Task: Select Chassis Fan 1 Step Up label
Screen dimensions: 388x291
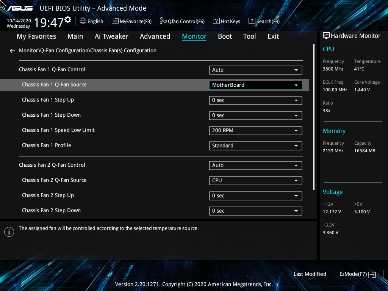Action: [x=48, y=100]
